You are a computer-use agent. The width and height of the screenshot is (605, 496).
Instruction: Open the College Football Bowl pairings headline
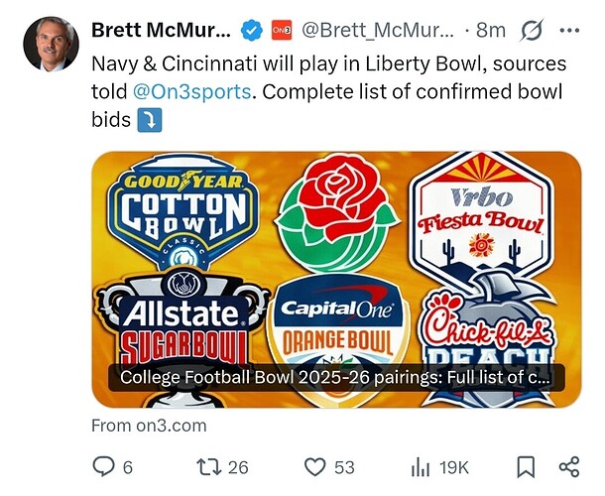pos(335,377)
